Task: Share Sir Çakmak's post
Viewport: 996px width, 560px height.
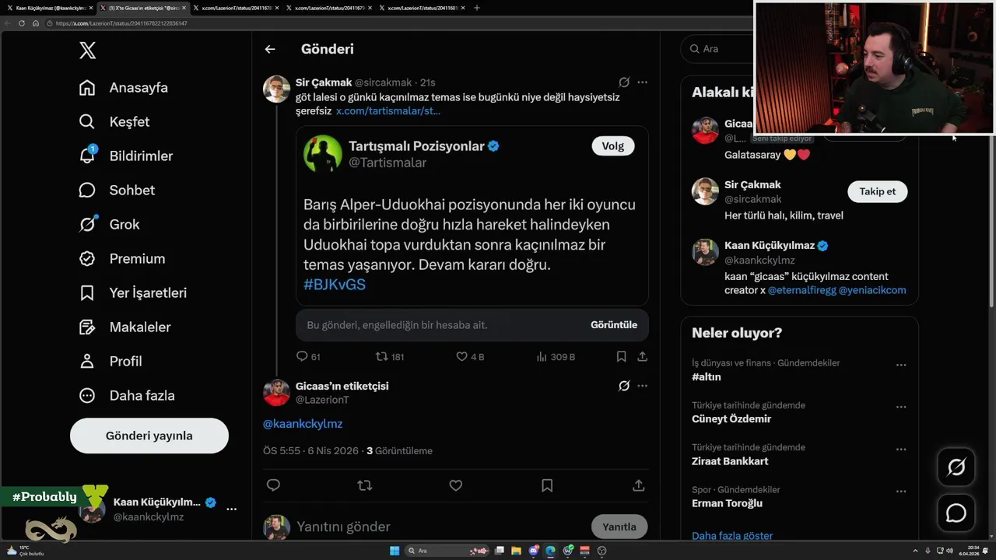Action: coord(642,356)
